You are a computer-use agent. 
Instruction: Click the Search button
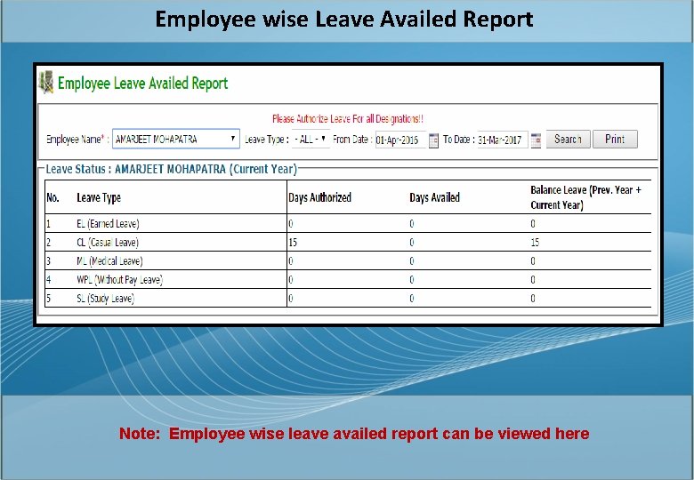pyautogui.click(x=568, y=140)
